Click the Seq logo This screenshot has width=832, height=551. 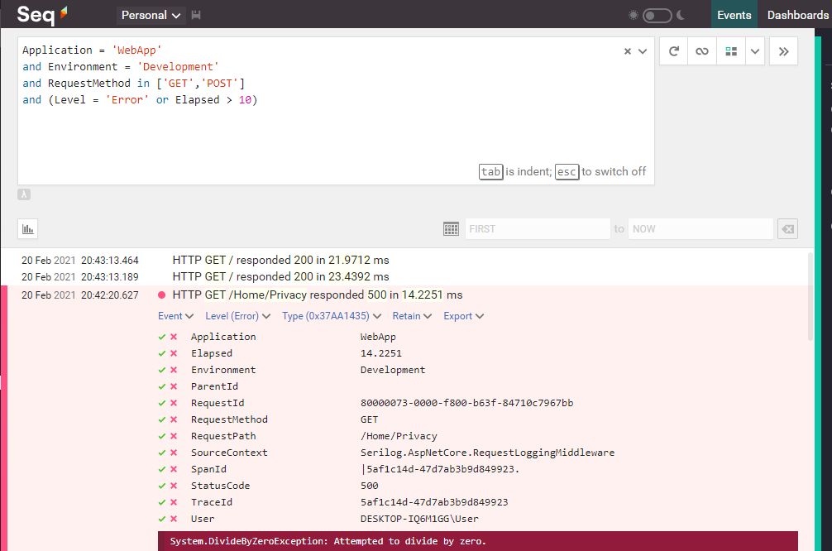click(42, 14)
